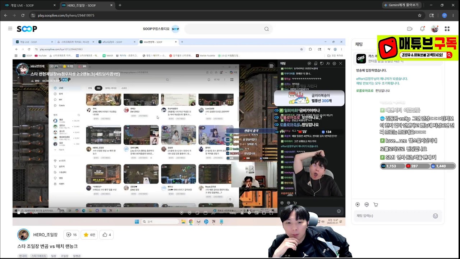Select the 한국어 tag
The image size is (460, 259).
point(23,256)
